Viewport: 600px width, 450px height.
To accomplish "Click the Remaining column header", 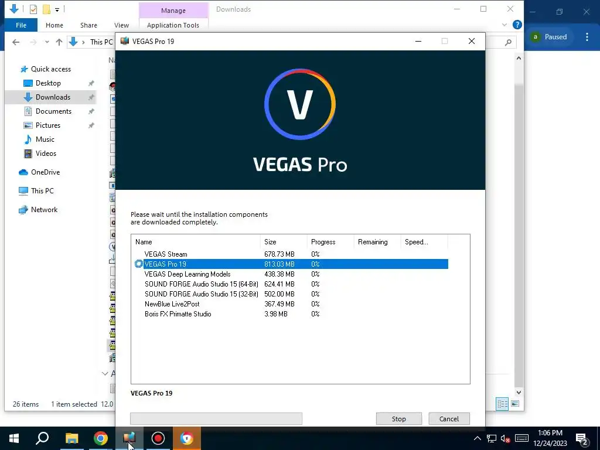I will click(377, 242).
